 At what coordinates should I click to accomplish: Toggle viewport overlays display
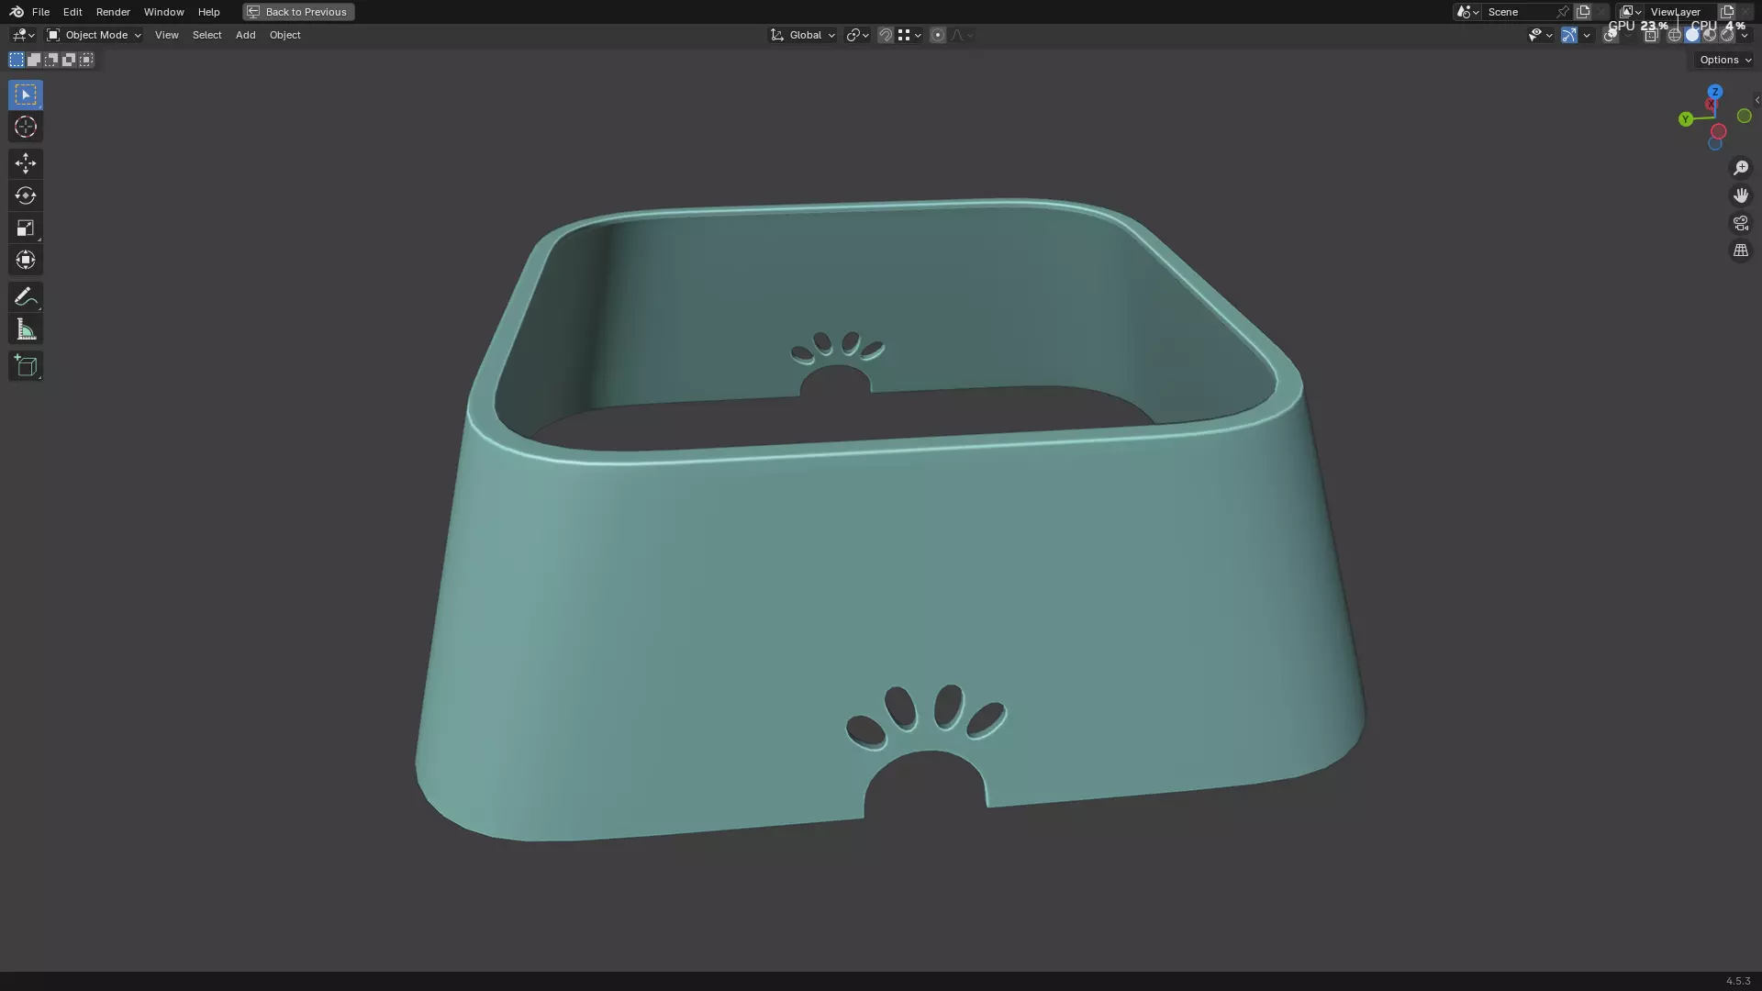[1611, 35]
